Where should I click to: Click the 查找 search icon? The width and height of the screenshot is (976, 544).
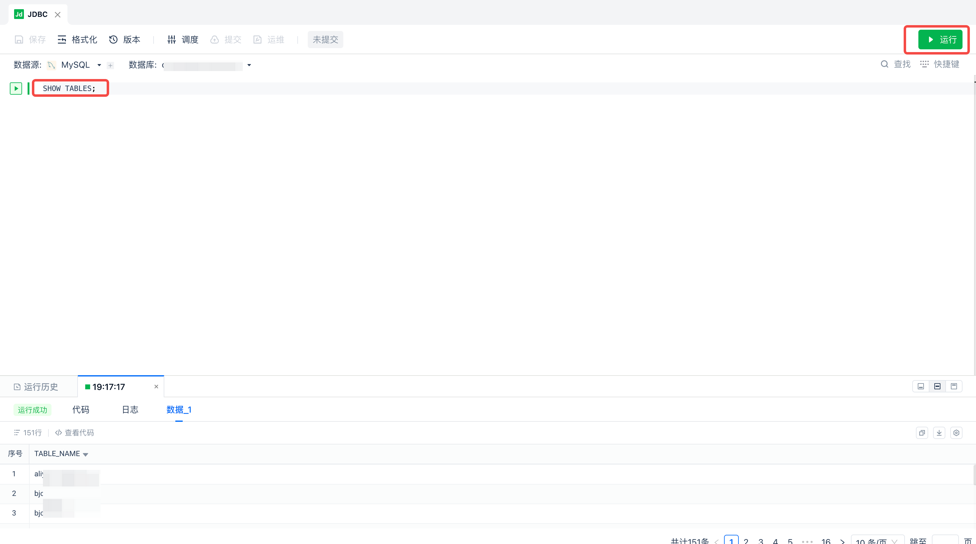tap(884, 64)
